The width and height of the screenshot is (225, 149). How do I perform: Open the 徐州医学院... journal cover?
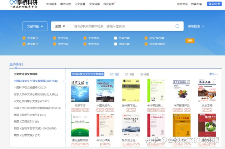coord(131,91)
